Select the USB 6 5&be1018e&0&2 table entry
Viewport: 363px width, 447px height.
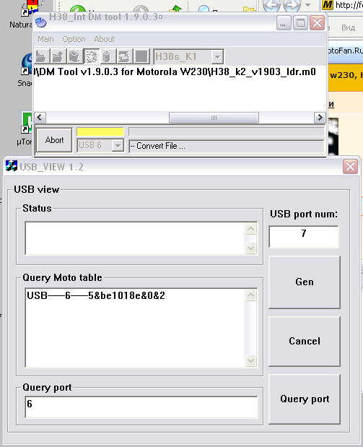tap(96, 295)
